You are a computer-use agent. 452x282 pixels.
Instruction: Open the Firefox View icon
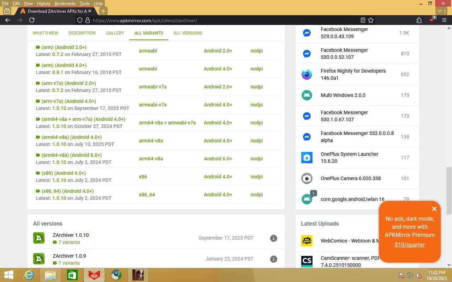[x=7, y=11]
